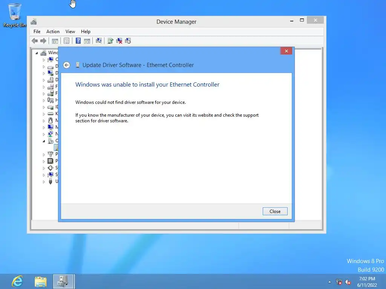This screenshot has width=386, height=289.
Task: Click the Disable device toolbar icon with down arrow
Action: coord(128,41)
